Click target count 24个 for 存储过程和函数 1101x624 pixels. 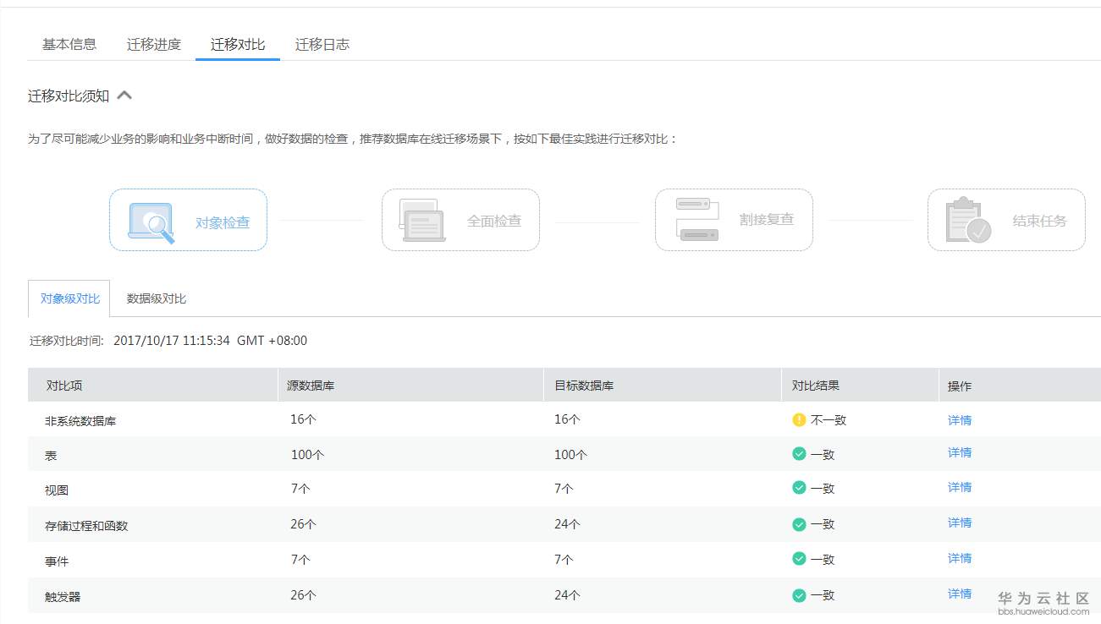point(567,524)
